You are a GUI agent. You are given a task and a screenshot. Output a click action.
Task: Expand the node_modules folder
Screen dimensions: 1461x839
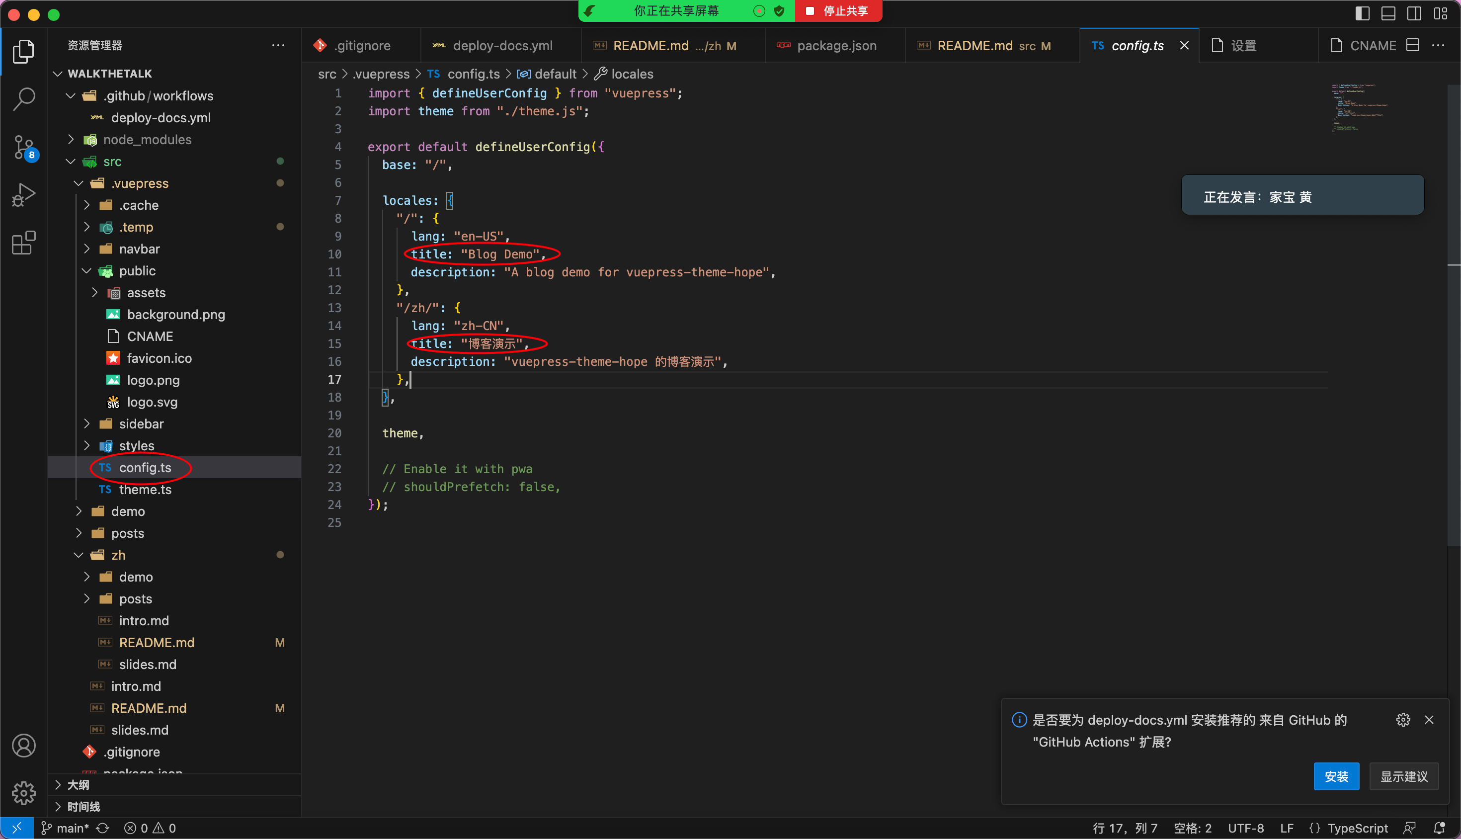[x=71, y=140]
